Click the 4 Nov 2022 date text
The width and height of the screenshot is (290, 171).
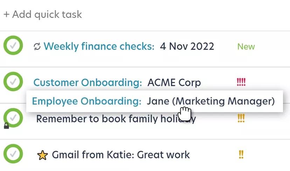[x=187, y=46]
